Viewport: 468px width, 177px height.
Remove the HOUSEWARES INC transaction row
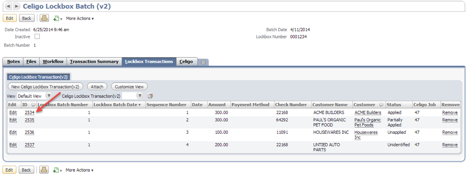coord(450,132)
